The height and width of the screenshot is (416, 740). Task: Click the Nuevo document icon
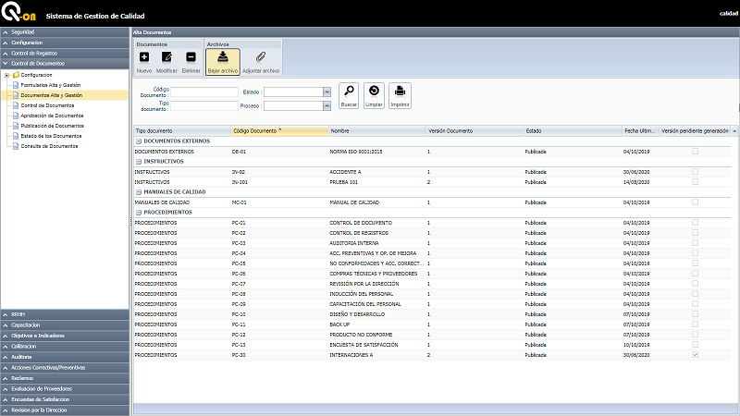coord(144,58)
